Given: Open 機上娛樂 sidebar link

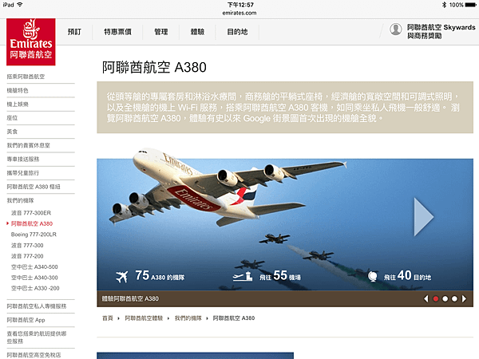Looking at the screenshot, I should tap(18, 104).
